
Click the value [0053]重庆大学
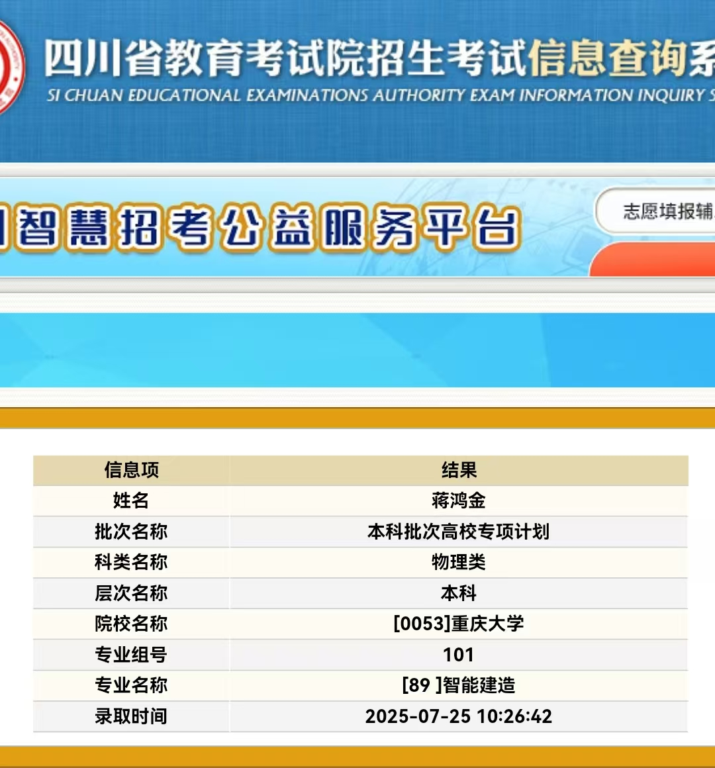click(x=459, y=624)
